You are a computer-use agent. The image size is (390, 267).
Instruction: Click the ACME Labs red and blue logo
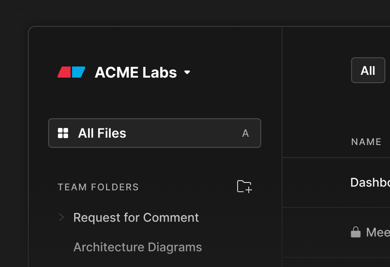pyautogui.click(x=71, y=72)
